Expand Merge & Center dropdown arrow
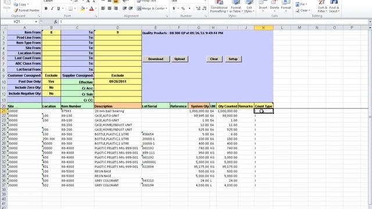Viewport: 372px width, 209px height. [166, 9]
